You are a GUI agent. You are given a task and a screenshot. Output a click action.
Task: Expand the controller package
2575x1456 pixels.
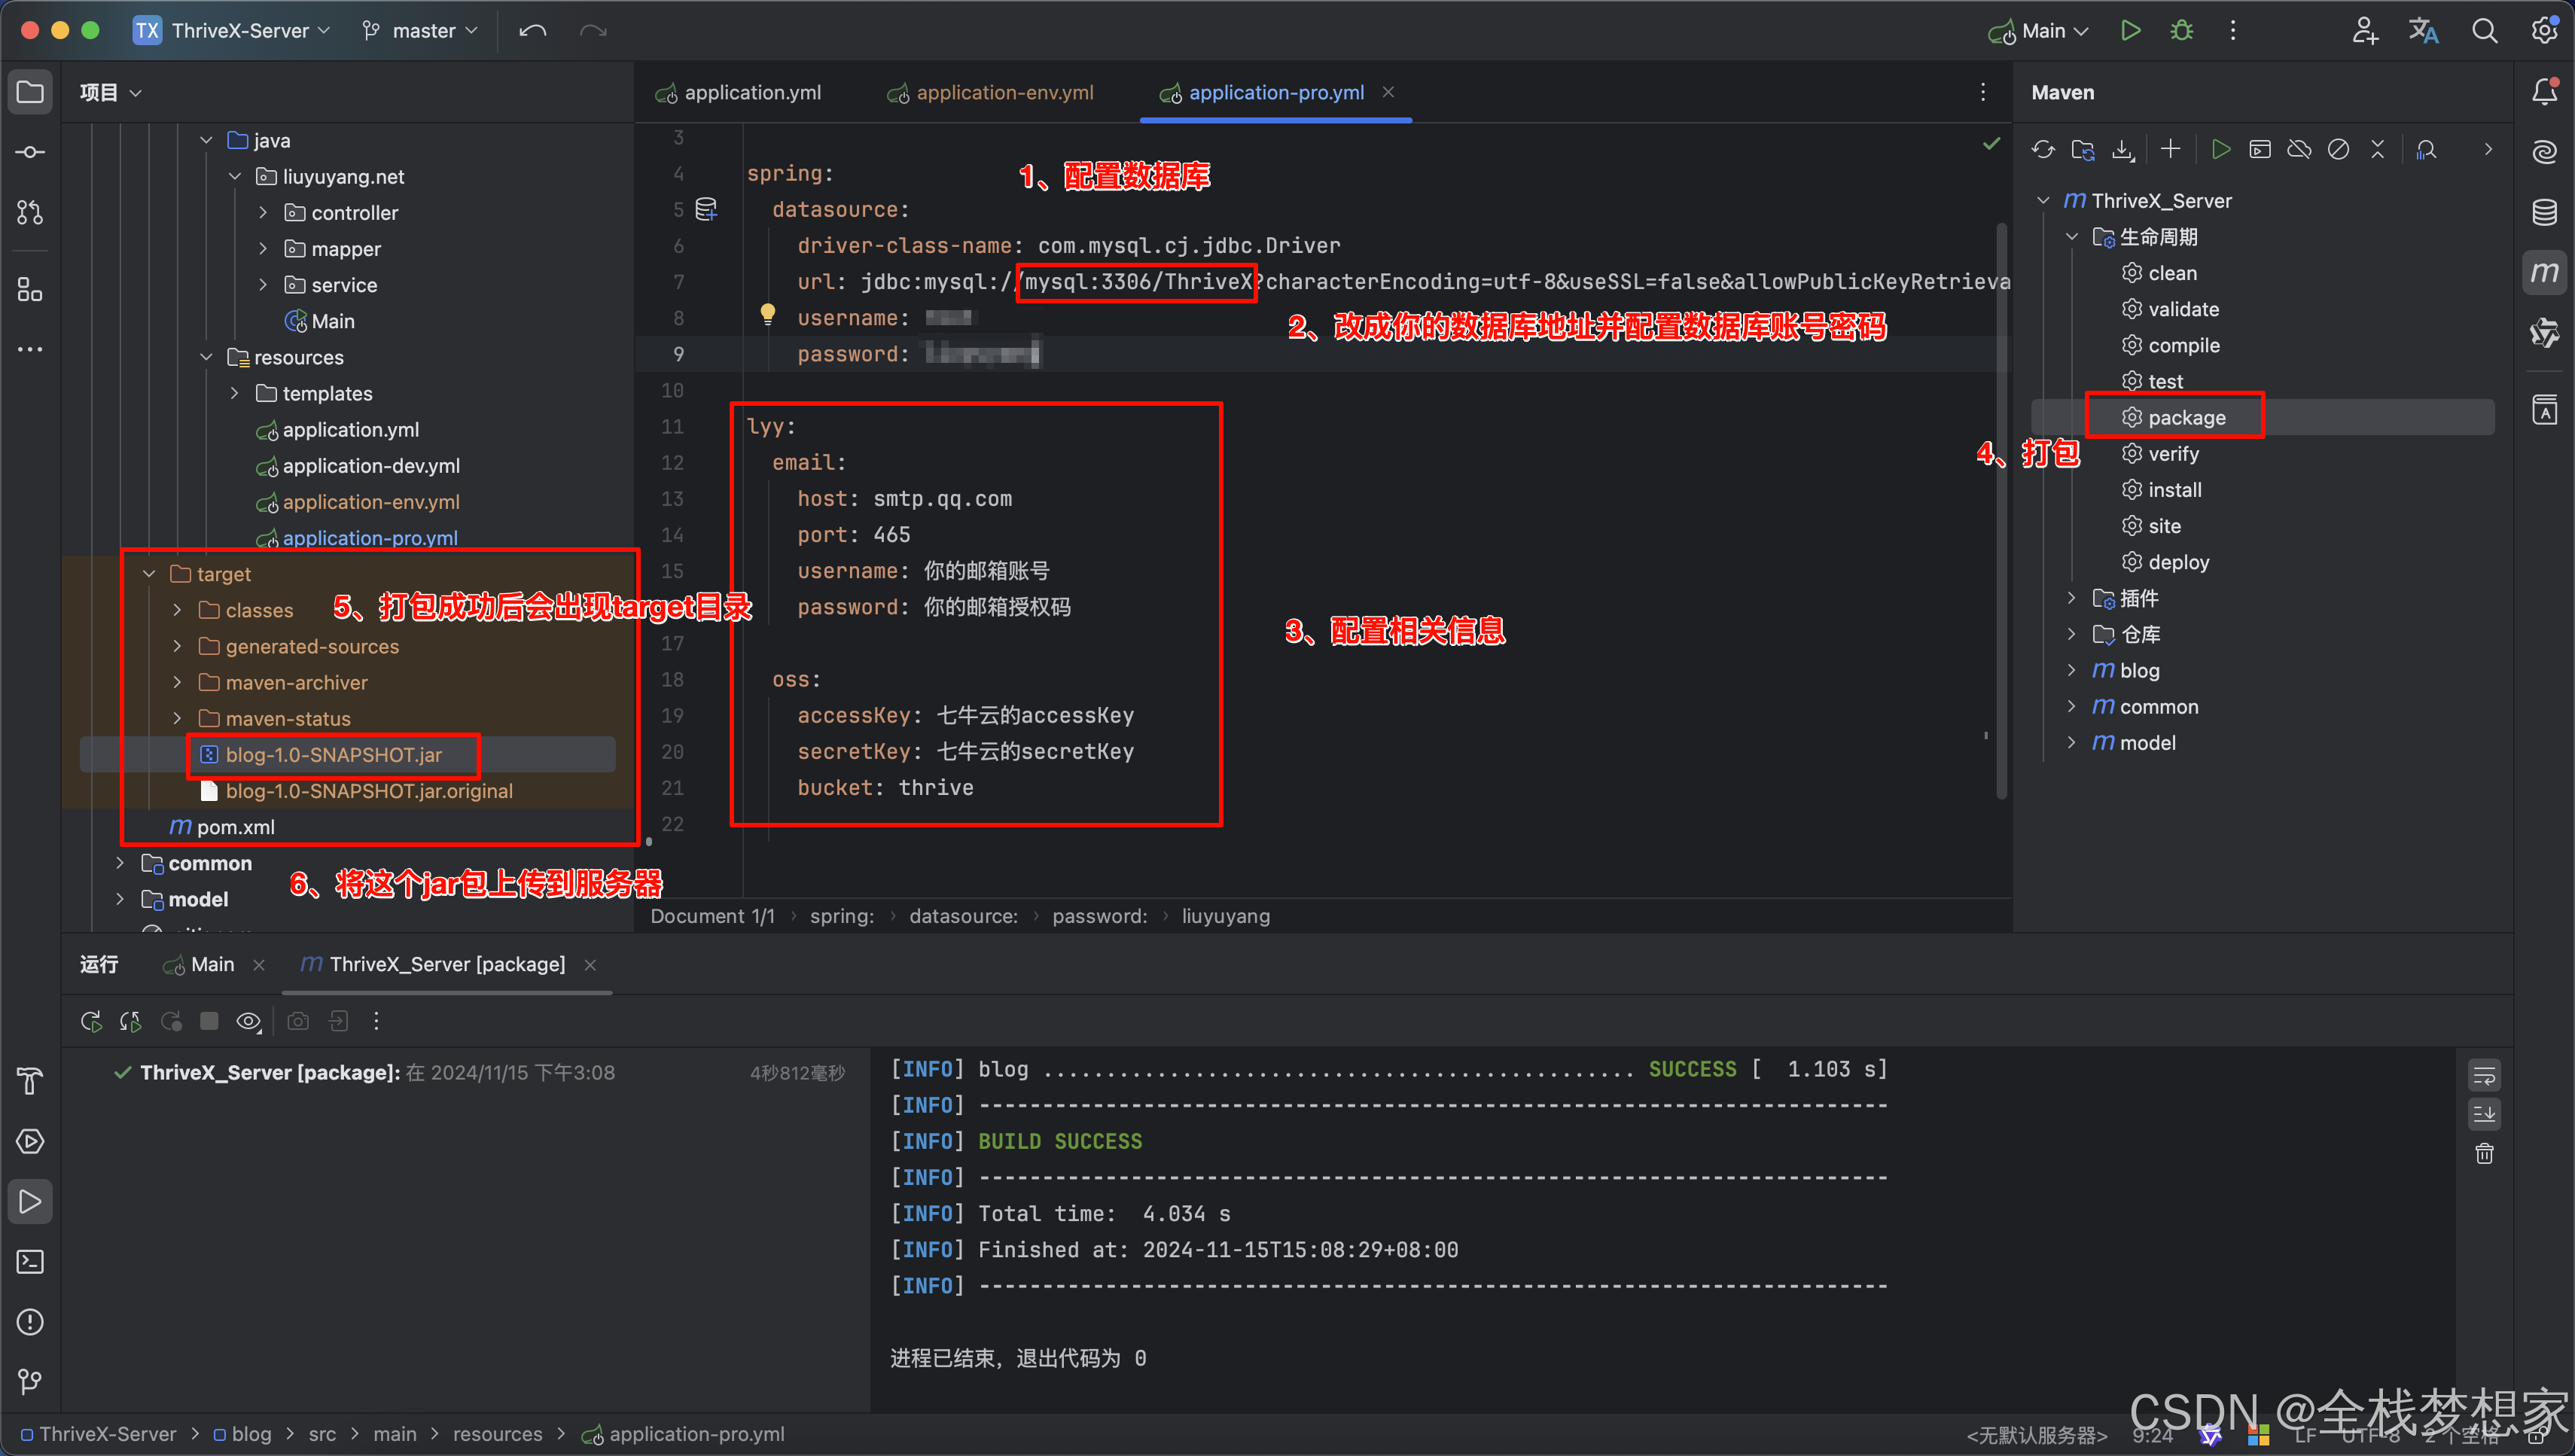[x=263, y=213]
